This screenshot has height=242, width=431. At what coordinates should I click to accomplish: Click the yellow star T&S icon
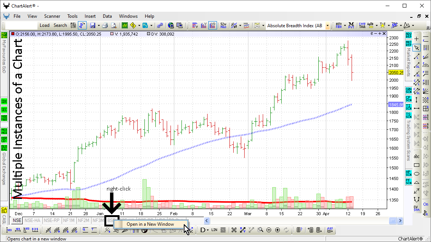[382, 25]
